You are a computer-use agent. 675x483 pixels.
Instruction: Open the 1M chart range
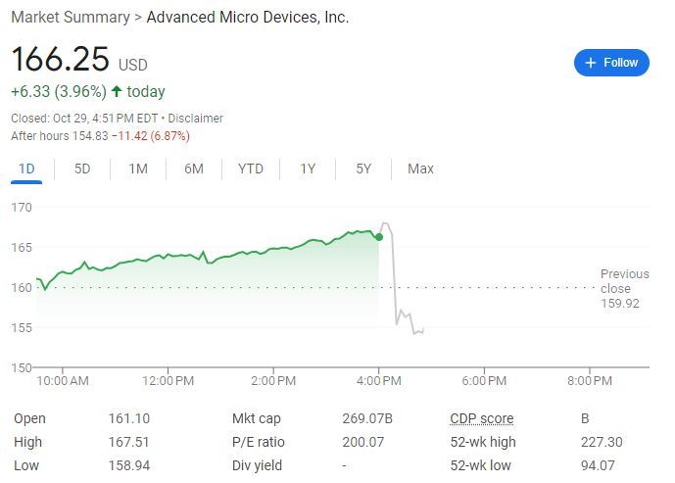[137, 169]
